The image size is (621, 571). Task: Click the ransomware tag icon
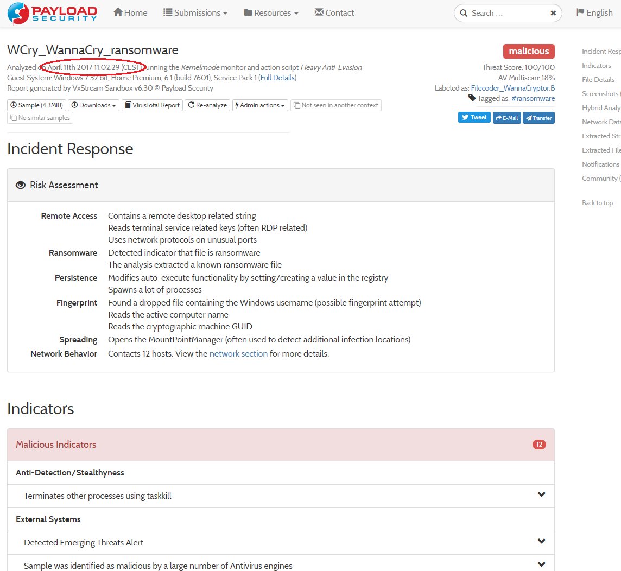472,97
